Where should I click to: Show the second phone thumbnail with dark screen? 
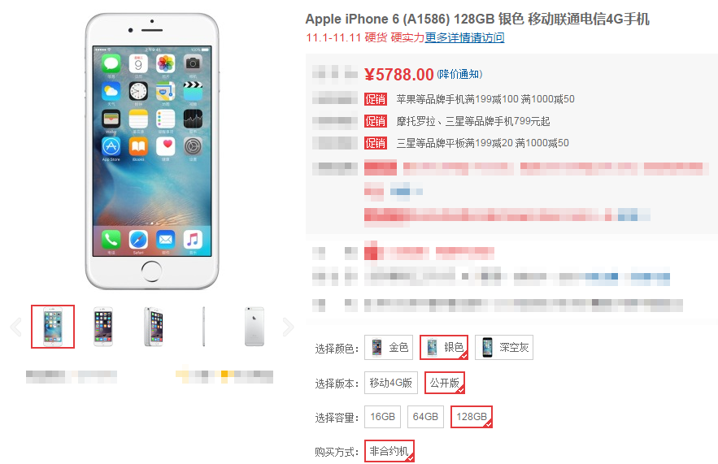[x=103, y=327]
